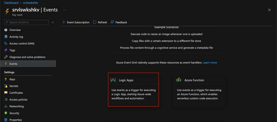Navigate to Dashboard breadcrumb
This screenshot has height=122, width=277.
click(11, 3)
